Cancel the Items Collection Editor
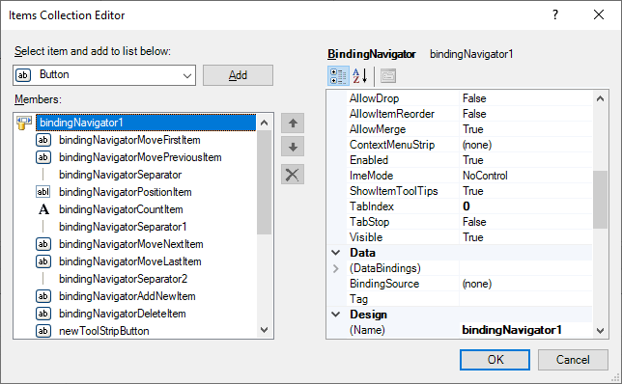The width and height of the screenshot is (622, 384). 573,360
